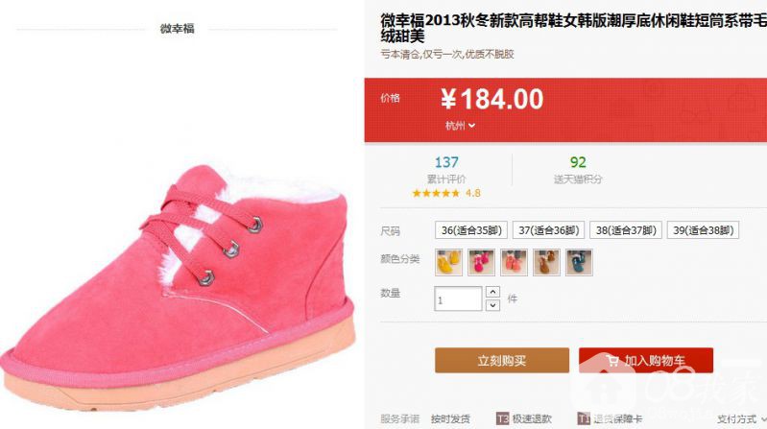
Task: Select size 36(适合35脚)
Action: coord(471,230)
